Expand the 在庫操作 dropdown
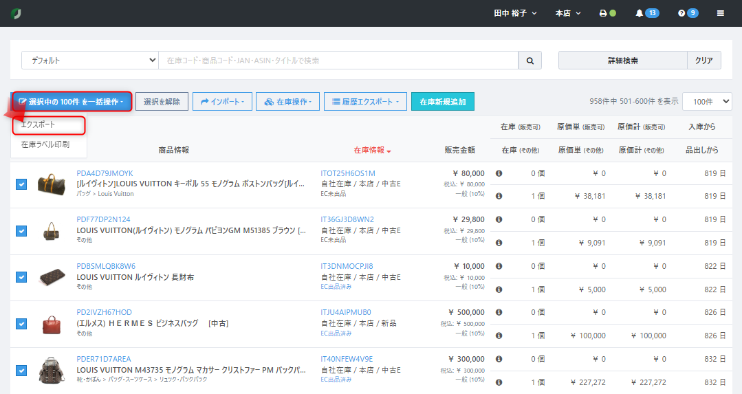742x394 pixels. 287,102
